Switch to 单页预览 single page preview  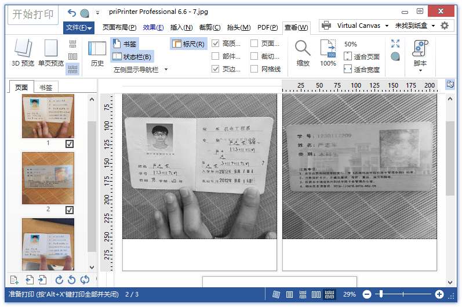tap(51, 53)
